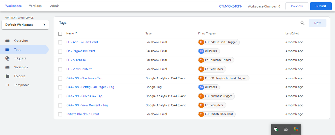Open the Initiate Checkout Event tag
The image size is (335, 135).
pyautogui.click(x=83, y=114)
